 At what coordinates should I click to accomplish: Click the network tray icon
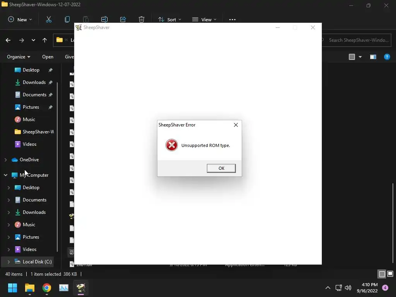coord(338,288)
